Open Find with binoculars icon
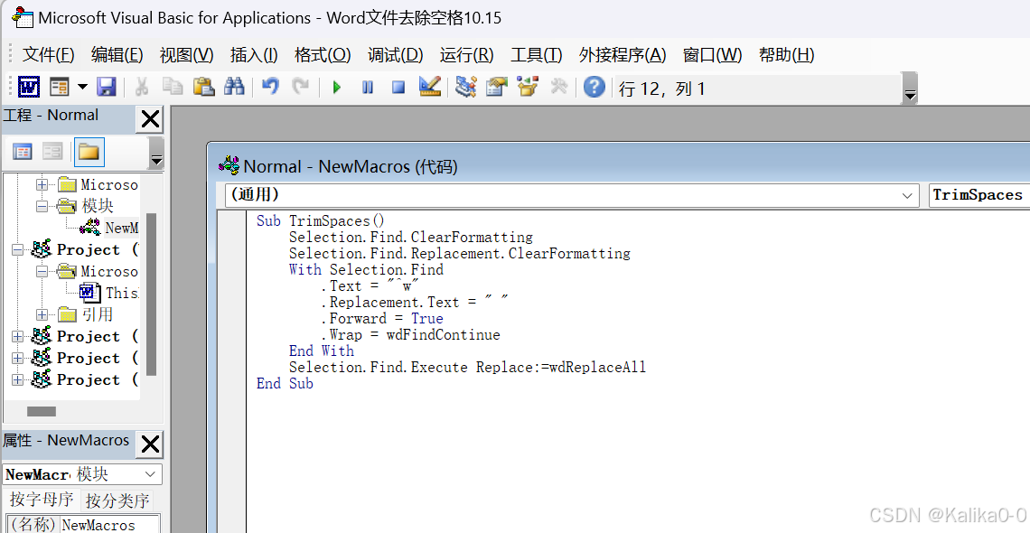Viewport: 1030px width, 533px height. point(235,87)
